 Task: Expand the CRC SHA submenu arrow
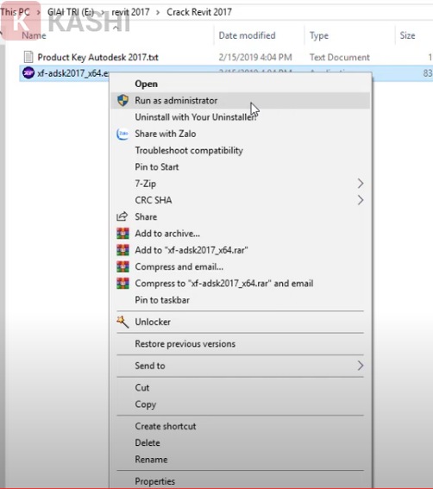pos(361,200)
